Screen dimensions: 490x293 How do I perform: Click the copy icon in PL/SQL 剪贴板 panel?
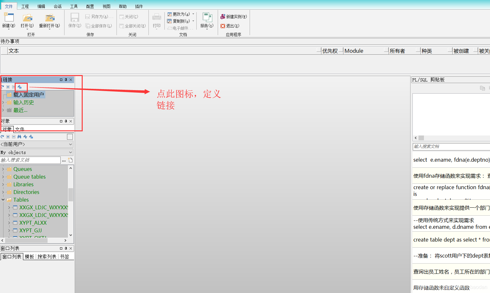click(482, 88)
